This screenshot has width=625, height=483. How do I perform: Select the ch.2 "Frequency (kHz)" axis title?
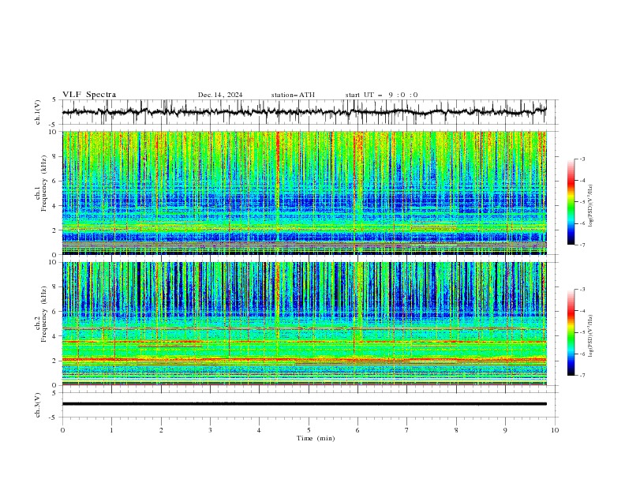(44, 313)
